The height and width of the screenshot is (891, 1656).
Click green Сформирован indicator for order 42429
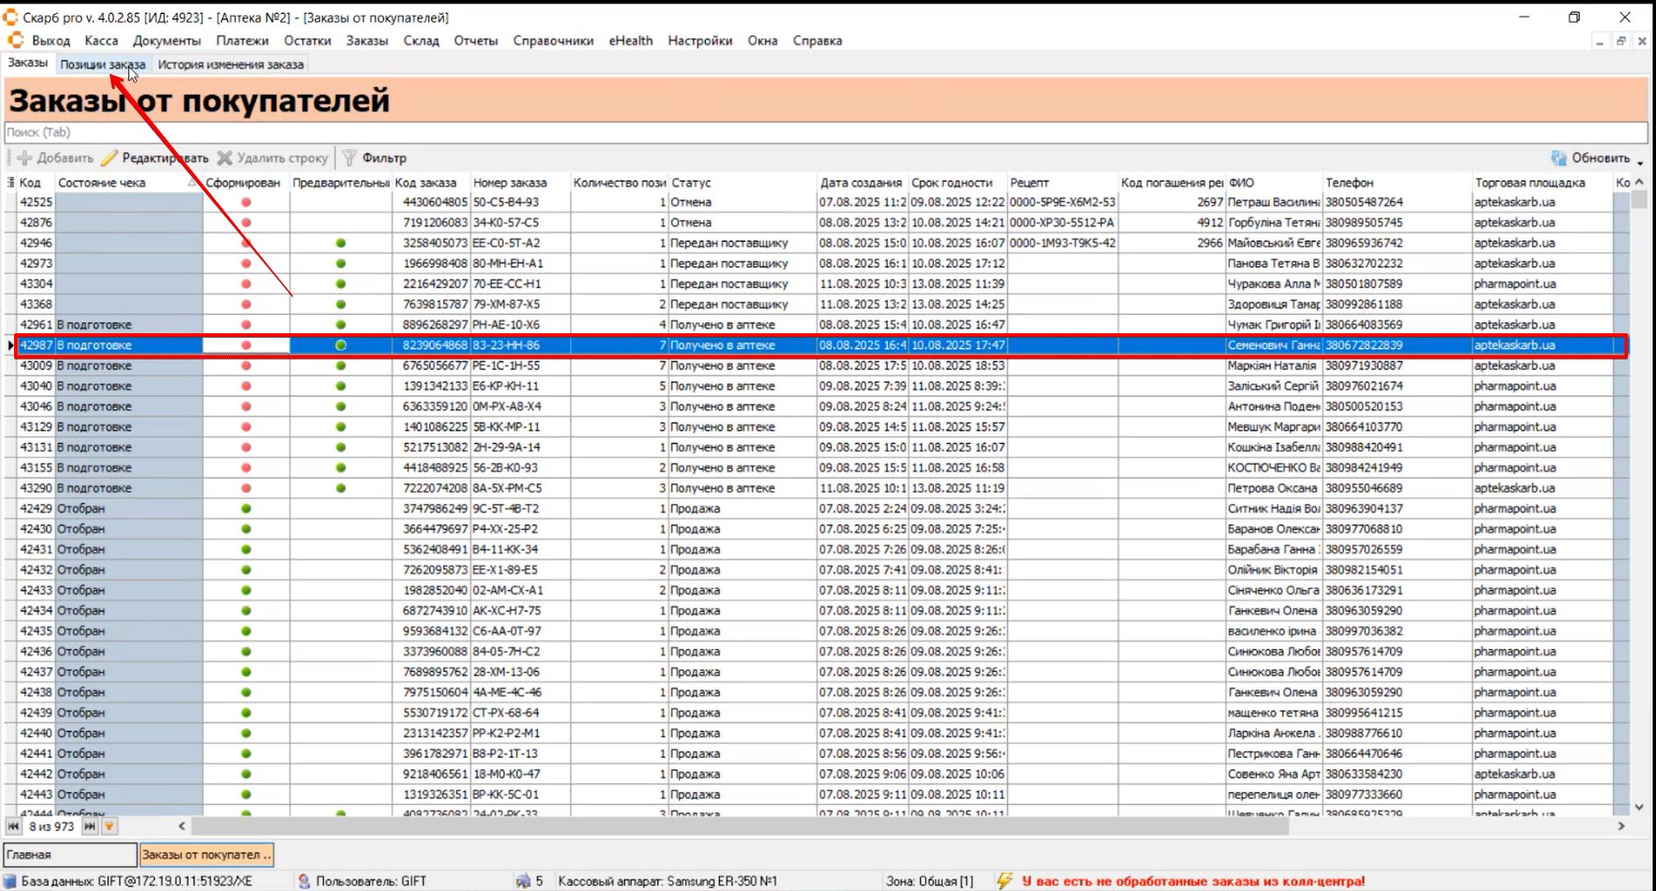[x=246, y=509]
